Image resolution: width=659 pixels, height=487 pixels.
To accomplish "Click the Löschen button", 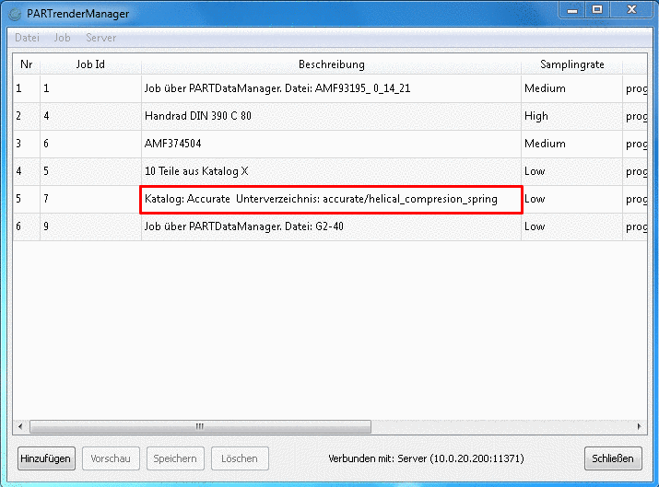I will pyautogui.click(x=240, y=458).
